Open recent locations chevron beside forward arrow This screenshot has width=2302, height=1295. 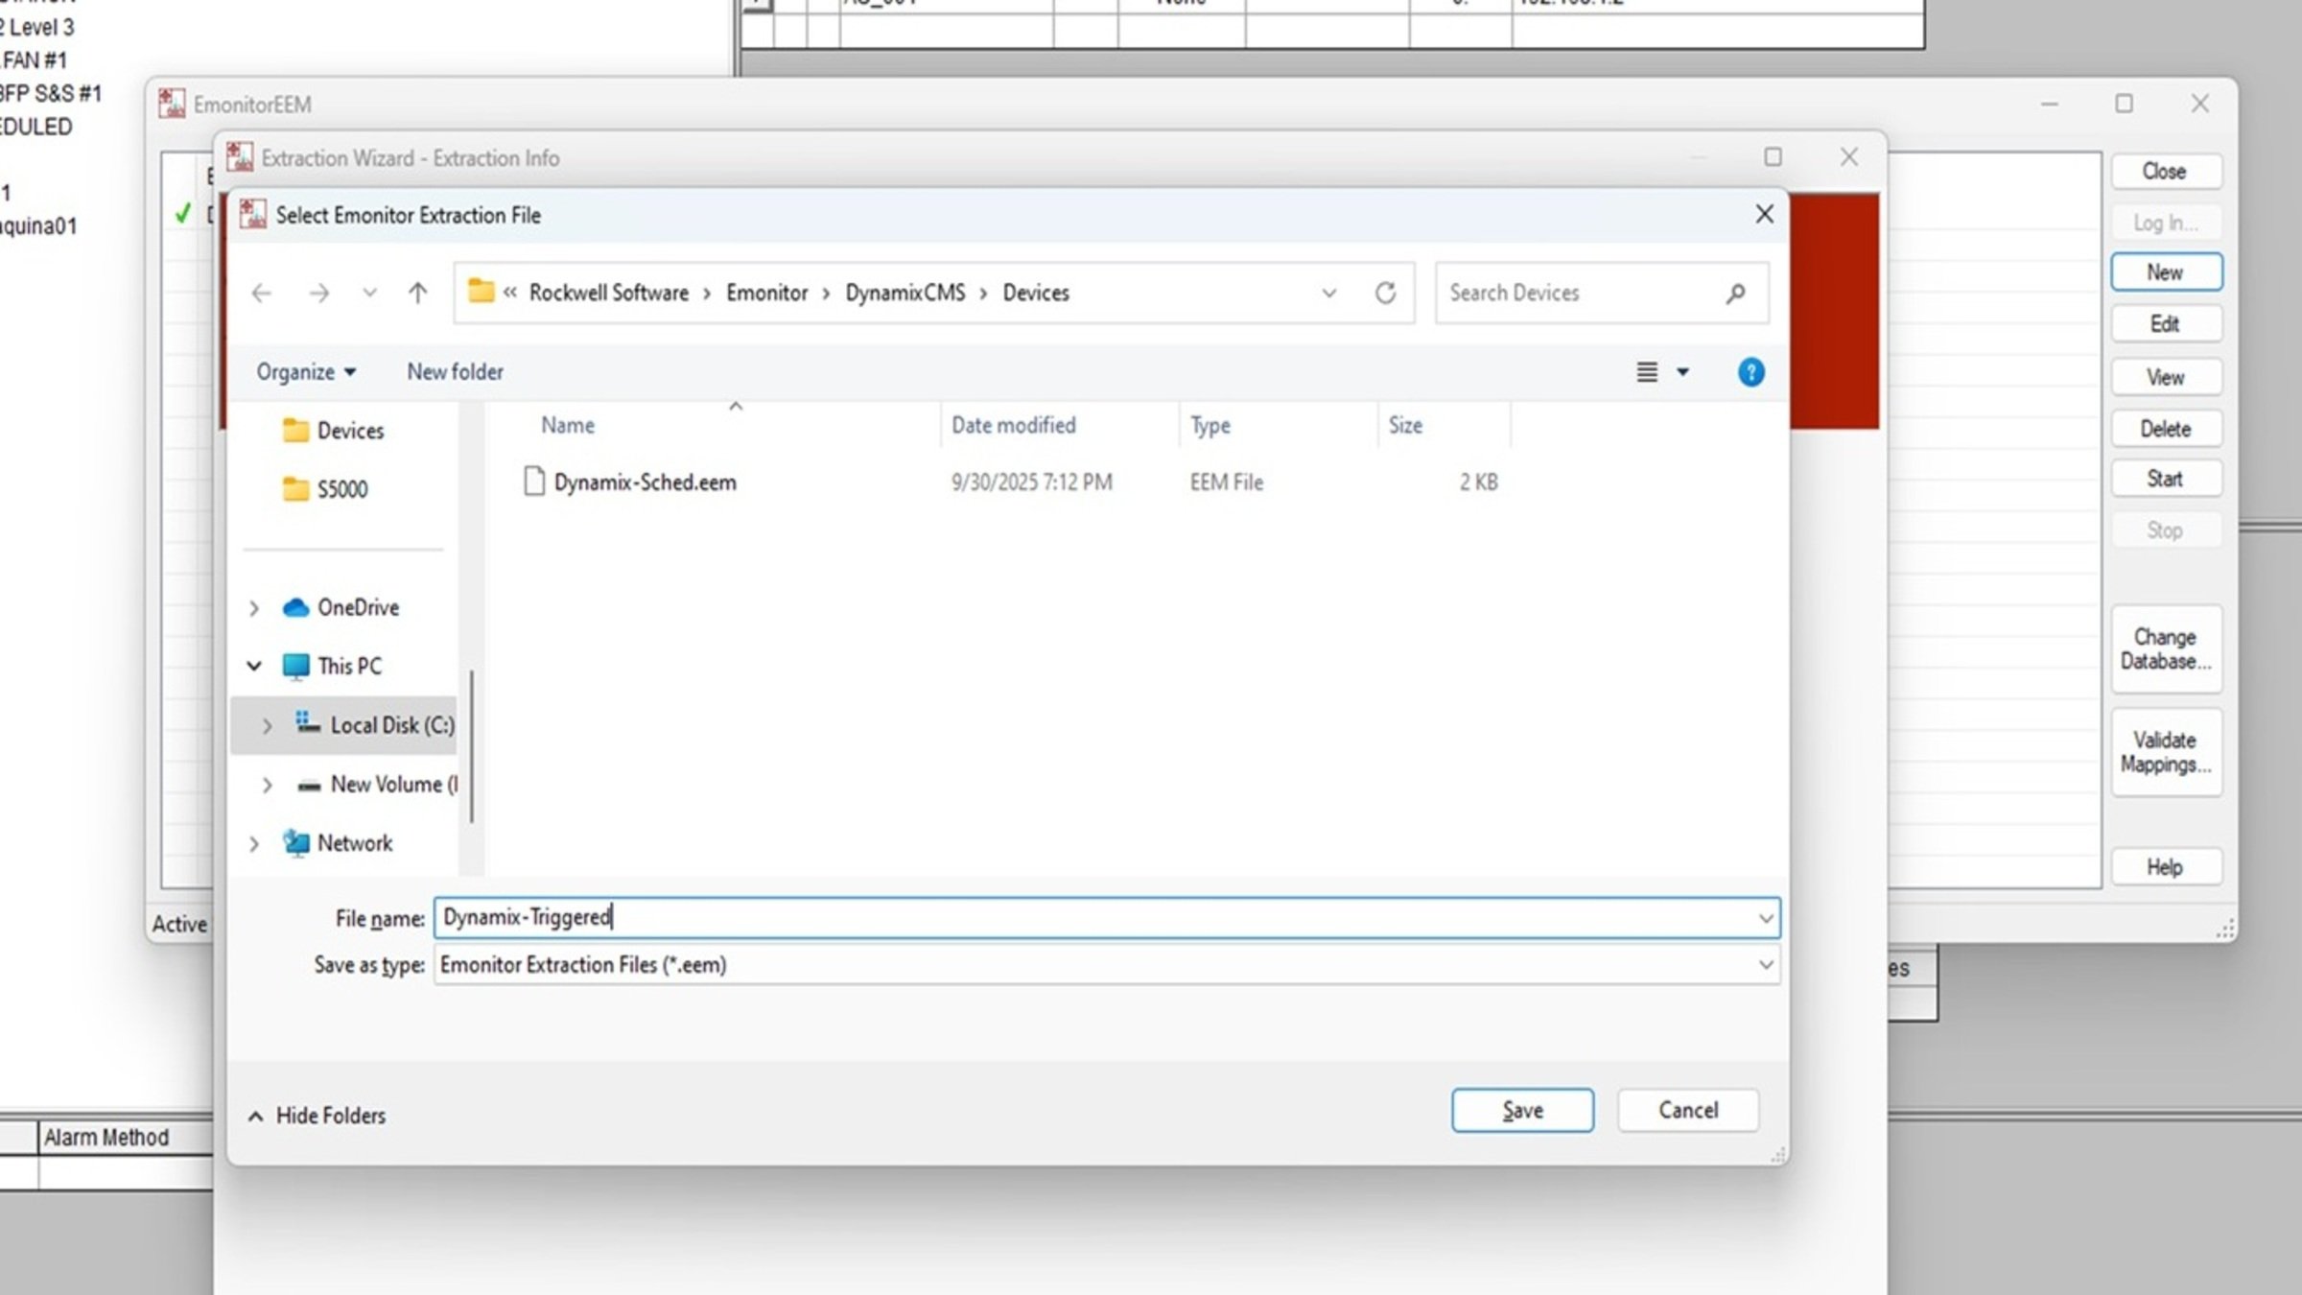point(369,293)
